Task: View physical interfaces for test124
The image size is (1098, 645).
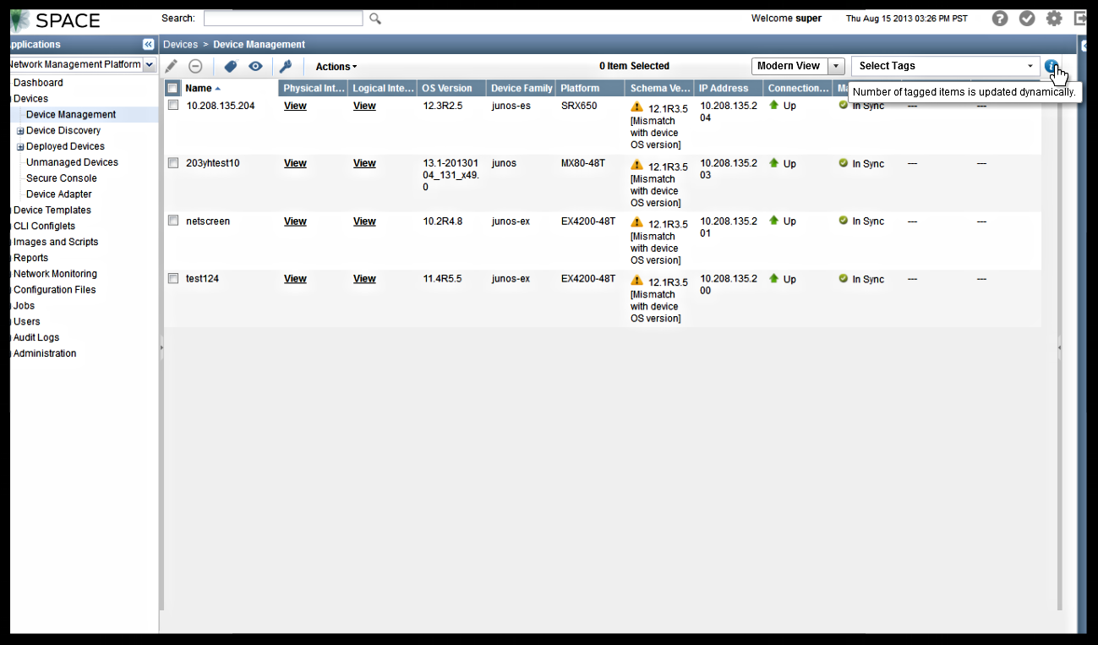Action: (295, 278)
